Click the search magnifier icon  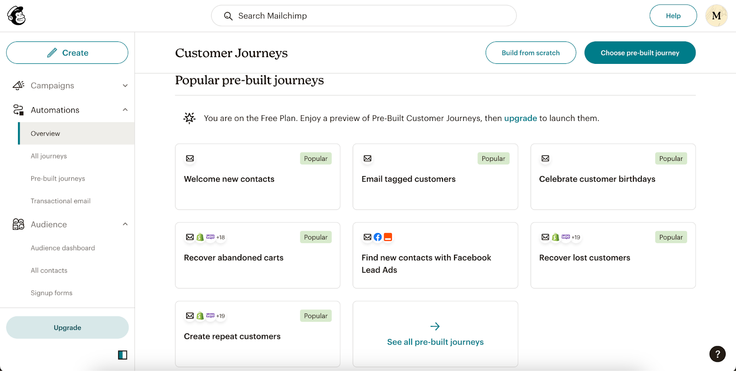click(228, 16)
